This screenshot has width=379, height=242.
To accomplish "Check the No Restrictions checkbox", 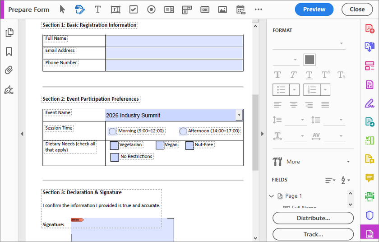I will pyautogui.click(x=115, y=157).
